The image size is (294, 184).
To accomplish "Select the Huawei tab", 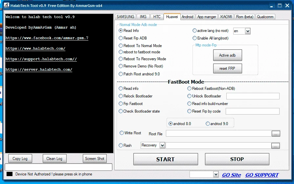I will click(x=172, y=17).
